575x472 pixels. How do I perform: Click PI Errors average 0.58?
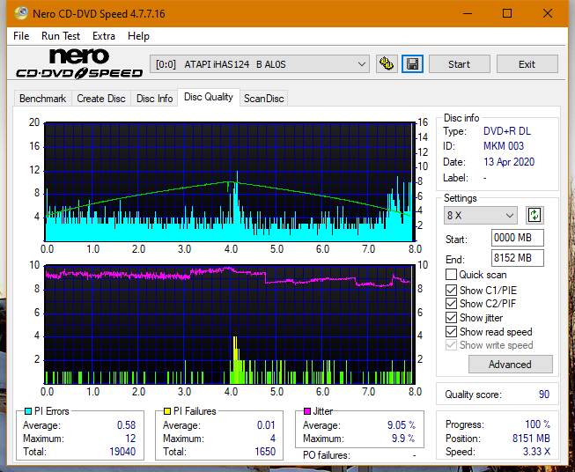pyautogui.click(x=126, y=425)
